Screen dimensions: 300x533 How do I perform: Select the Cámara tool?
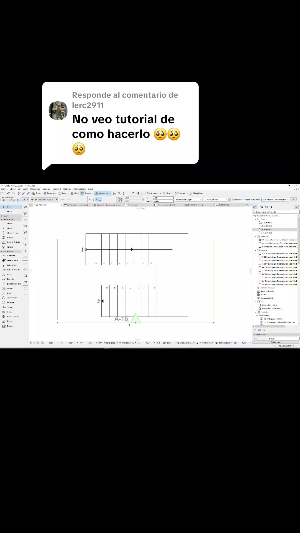coord(11,247)
